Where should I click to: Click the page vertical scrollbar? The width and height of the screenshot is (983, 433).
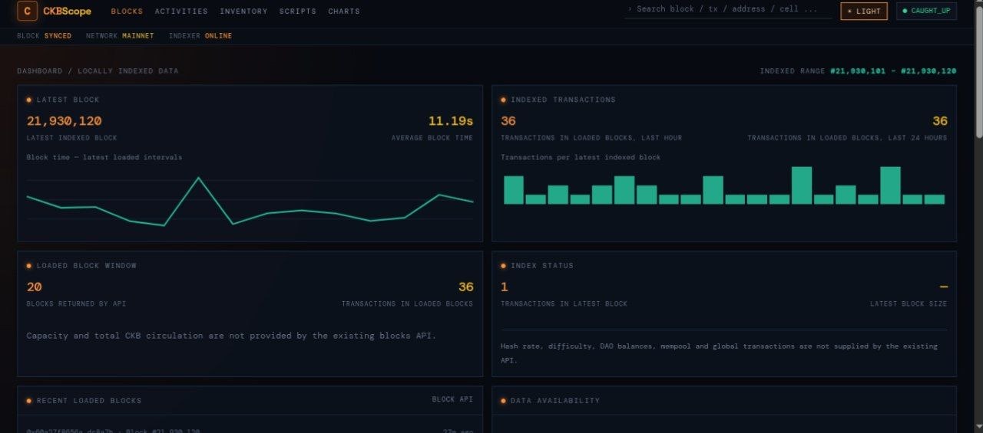point(978,216)
